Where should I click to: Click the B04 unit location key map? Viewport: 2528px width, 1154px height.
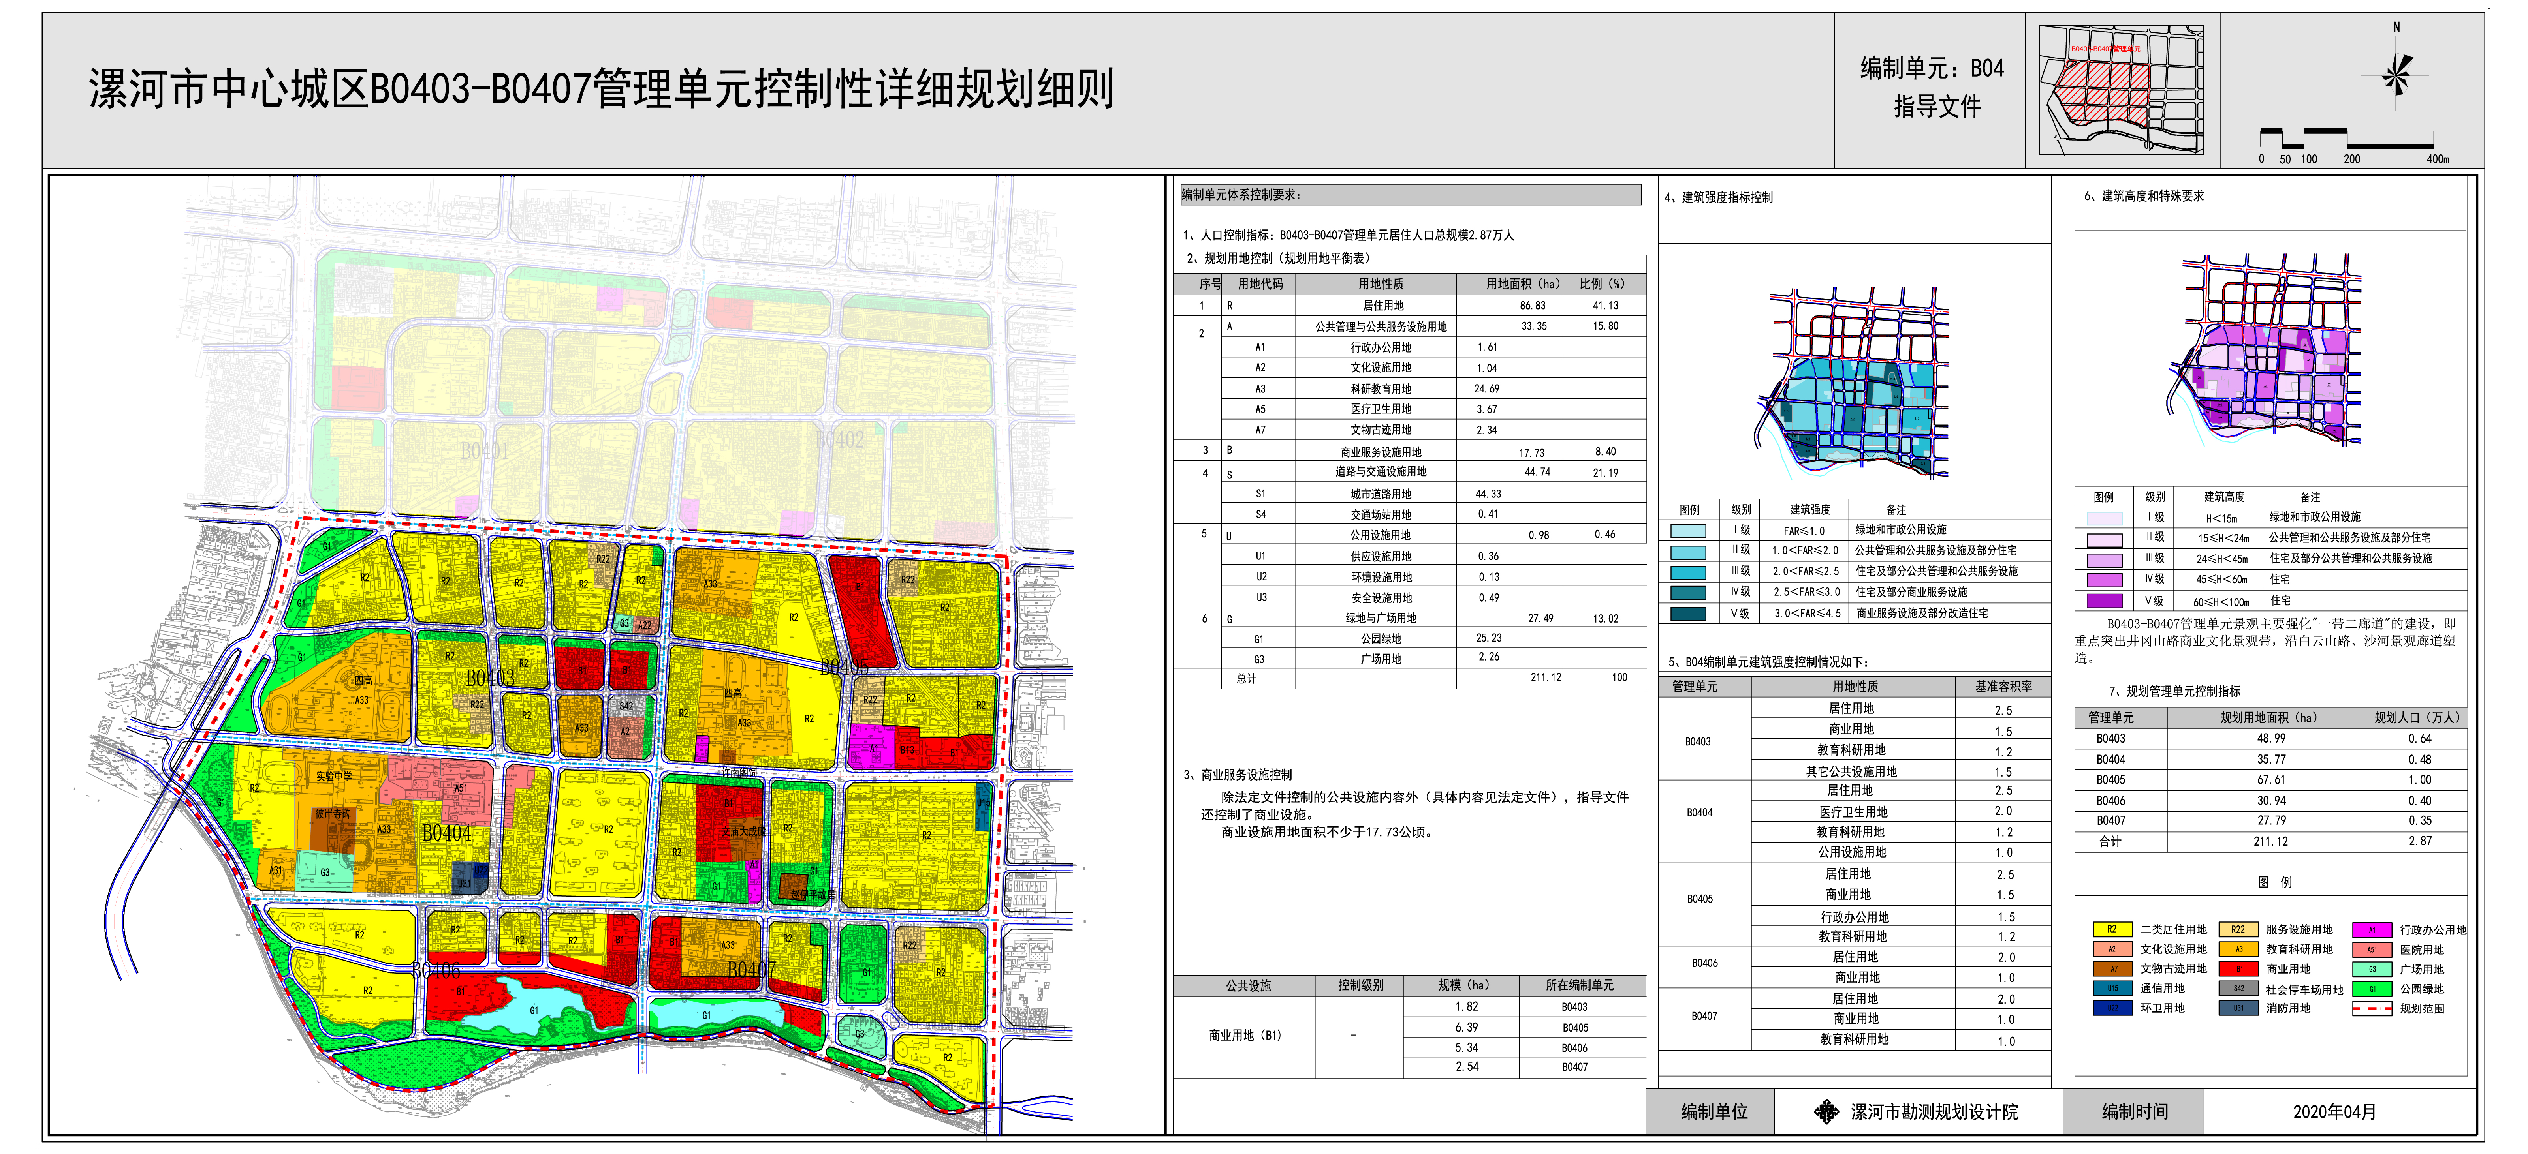2122,90
